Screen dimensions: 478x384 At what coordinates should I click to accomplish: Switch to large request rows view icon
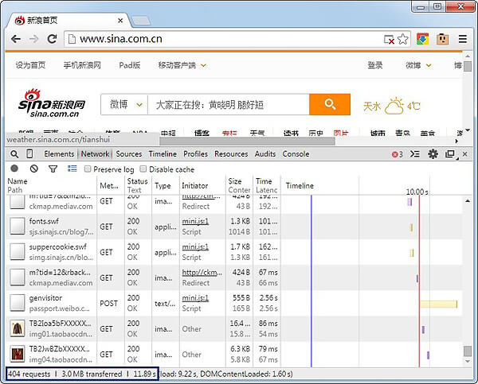click(x=72, y=169)
